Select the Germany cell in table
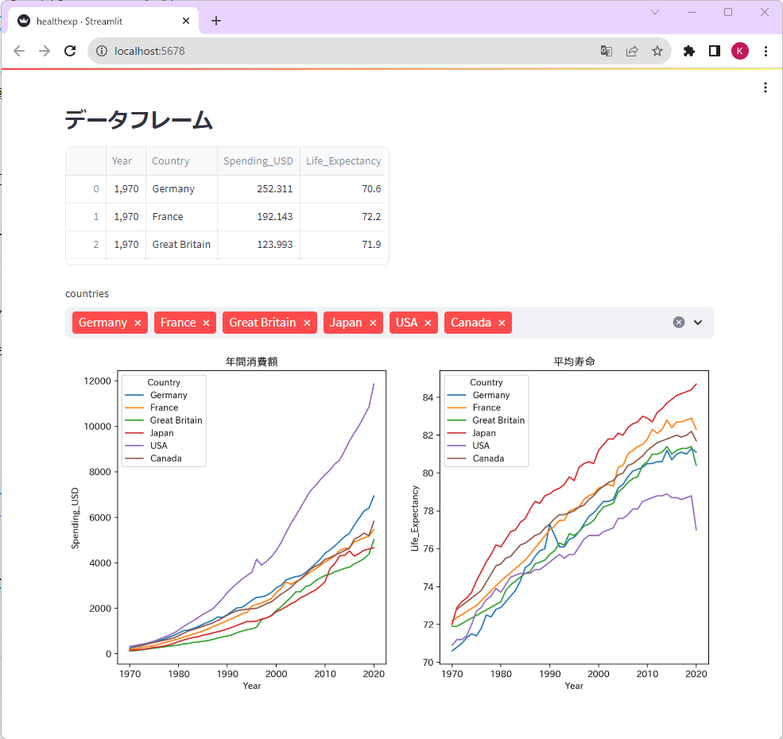 (181, 189)
